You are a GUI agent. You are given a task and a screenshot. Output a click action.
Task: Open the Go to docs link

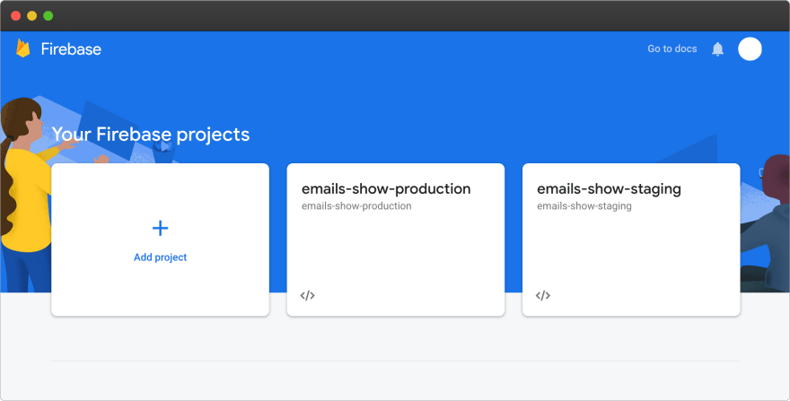(672, 48)
